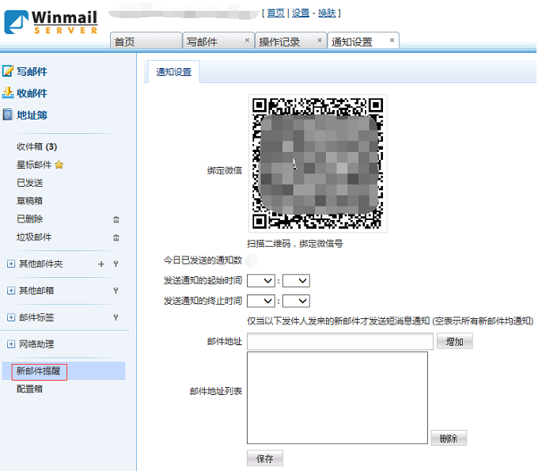Click the settings icon for 其他邮件夹

(116, 264)
